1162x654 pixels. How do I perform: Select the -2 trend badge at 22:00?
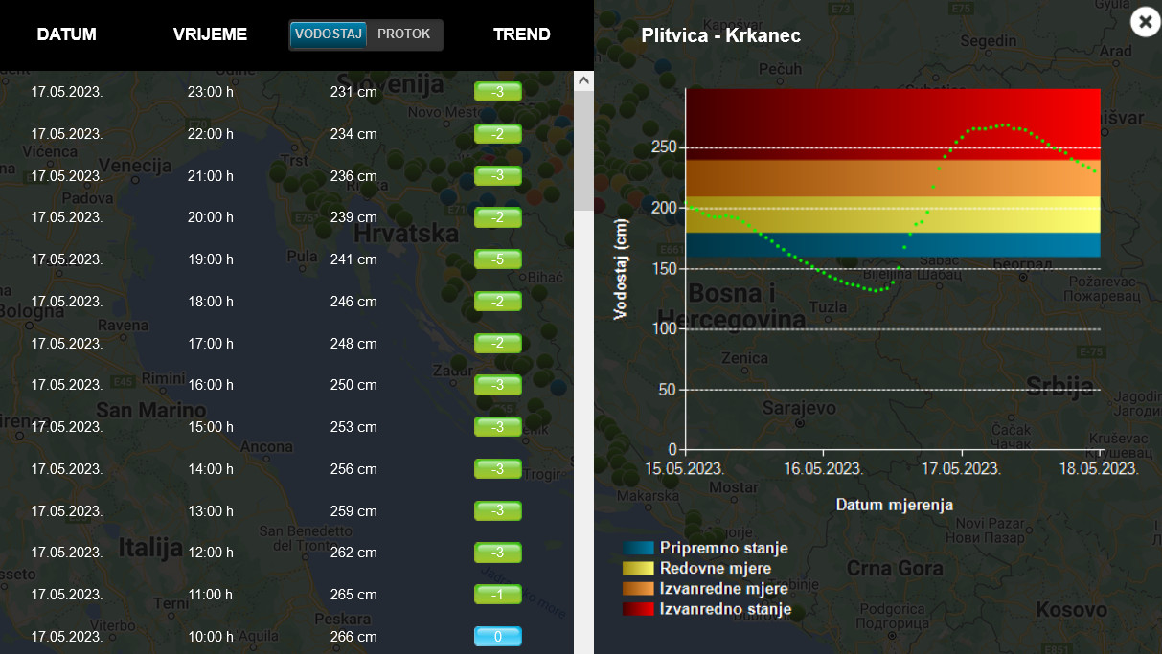click(498, 134)
